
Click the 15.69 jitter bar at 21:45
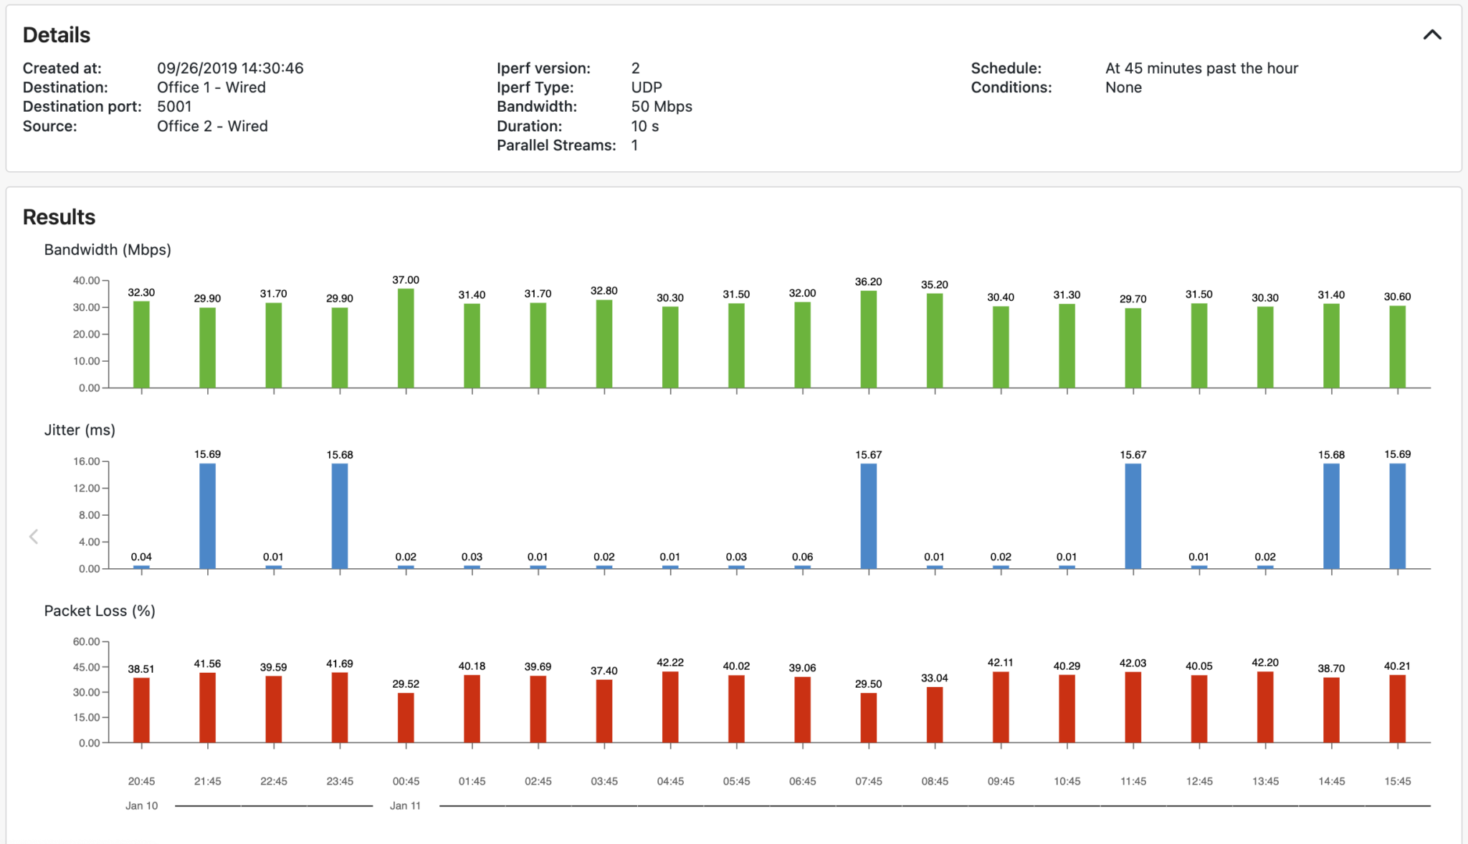(208, 512)
